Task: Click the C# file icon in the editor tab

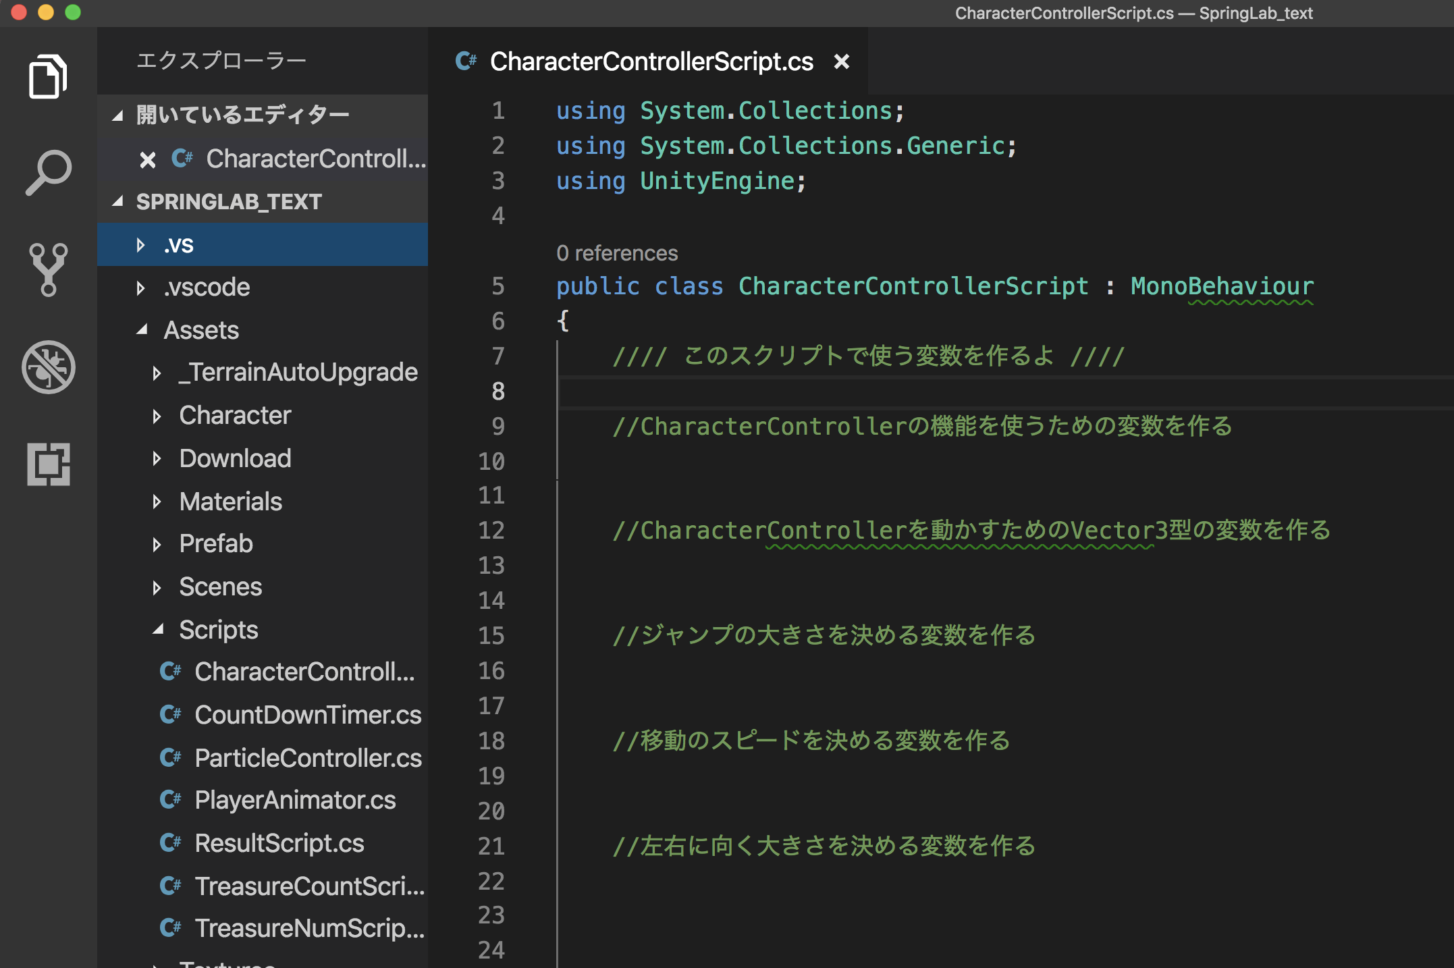Action: coord(466,61)
